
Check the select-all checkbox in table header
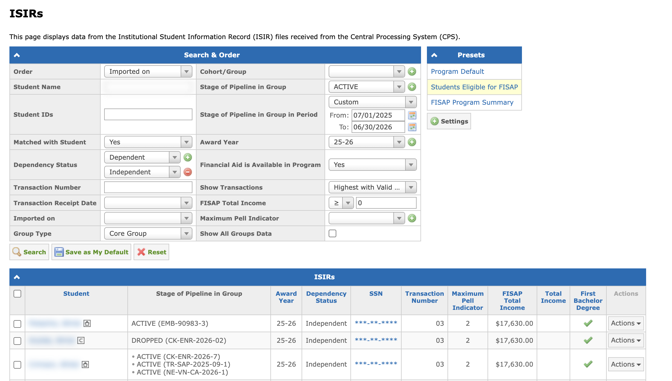coord(17,294)
